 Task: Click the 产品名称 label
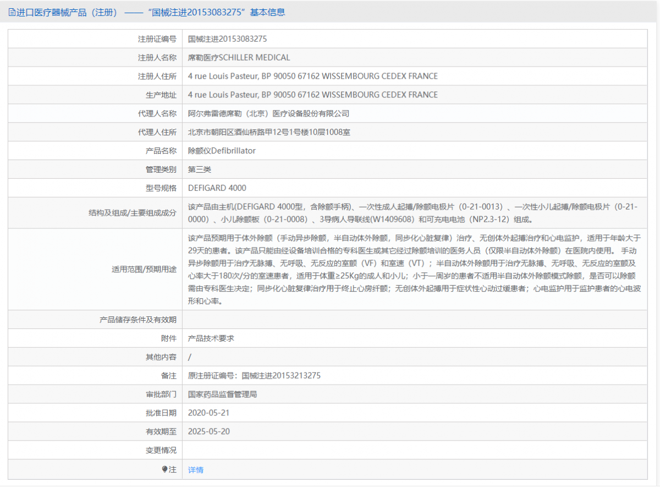[161, 151]
